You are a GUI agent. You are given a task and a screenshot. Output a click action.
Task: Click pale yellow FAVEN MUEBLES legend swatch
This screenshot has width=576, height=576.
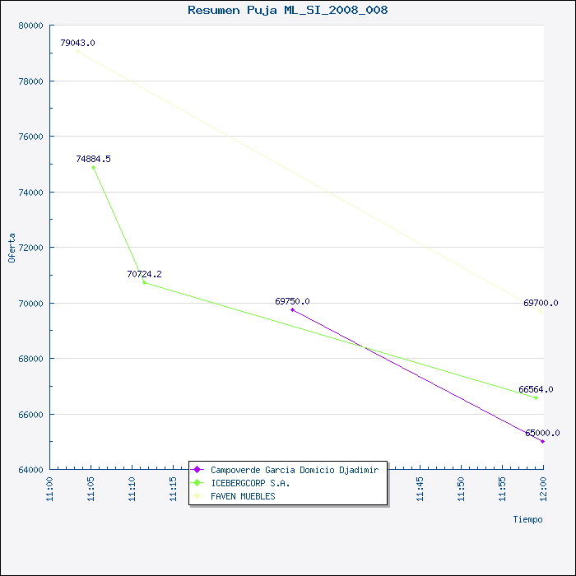pos(197,496)
